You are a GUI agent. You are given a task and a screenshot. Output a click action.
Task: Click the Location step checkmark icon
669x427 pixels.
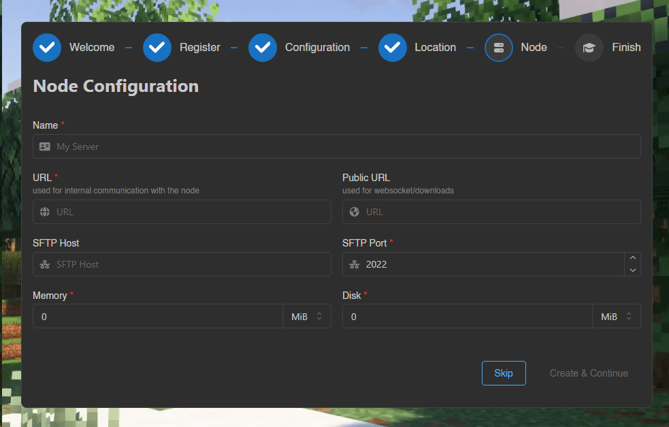pos(393,48)
